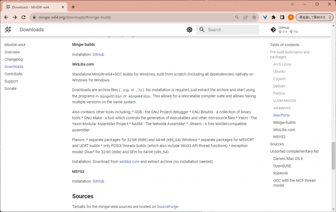Screen dimensions: 336x212
Task: Open the winlibs.com download link
Action: (129, 161)
